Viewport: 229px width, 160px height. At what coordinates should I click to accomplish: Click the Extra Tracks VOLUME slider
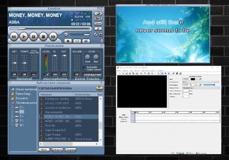click(x=77, y=63)
